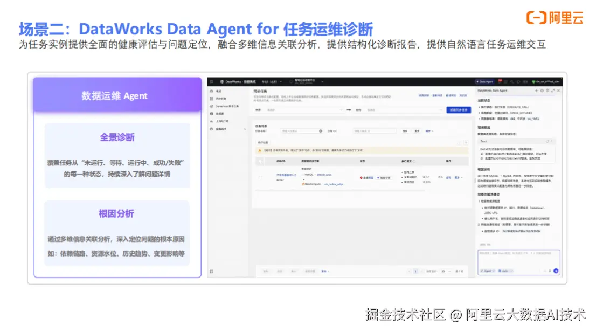Click the reset button in task list
This screenshot has height=332, width=596.
coord(417,131)
